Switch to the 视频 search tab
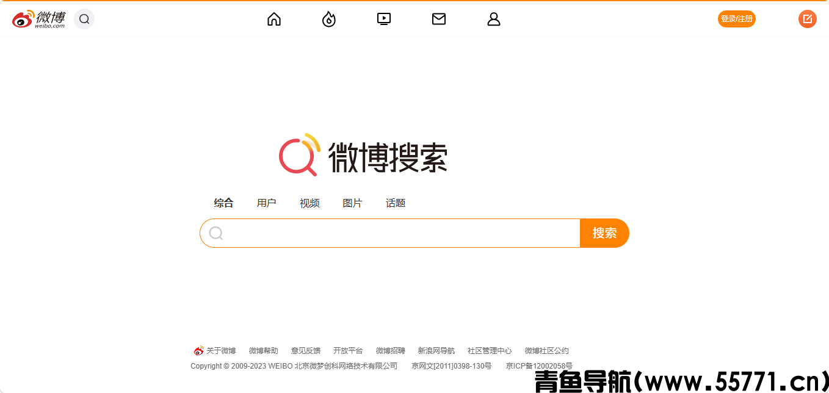This screenshot has height=393, width=829. (x=310, y=203)
